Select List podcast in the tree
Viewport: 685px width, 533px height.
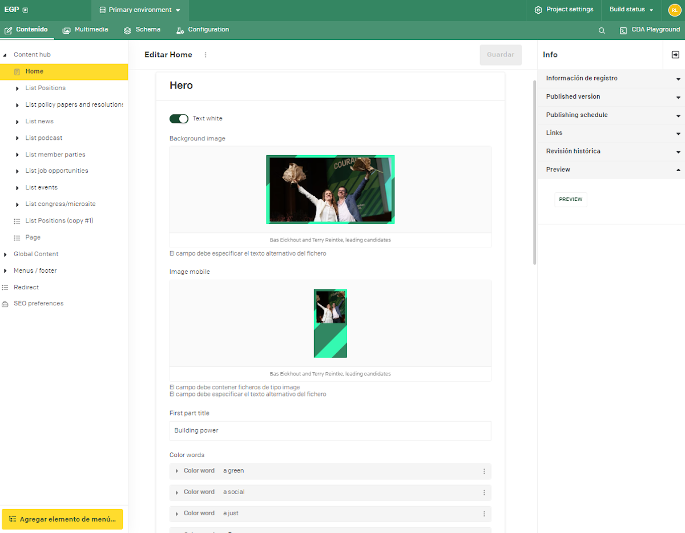(44, 138)
